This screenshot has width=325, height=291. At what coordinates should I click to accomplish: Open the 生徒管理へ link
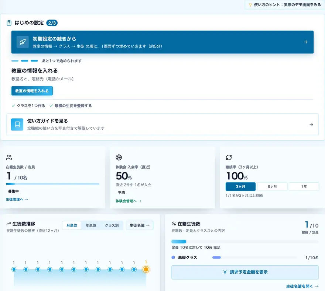17,199
